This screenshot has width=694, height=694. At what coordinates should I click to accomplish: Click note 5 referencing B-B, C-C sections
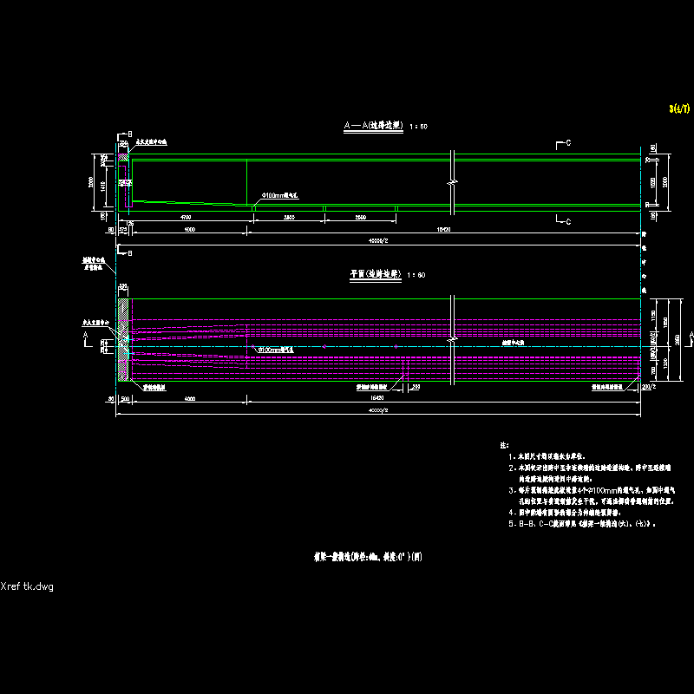pyautogui.click(x=582, y=524)
